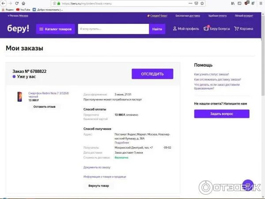
Task: Click the extension icon with red badge
Action: click(x=246, y=3)
